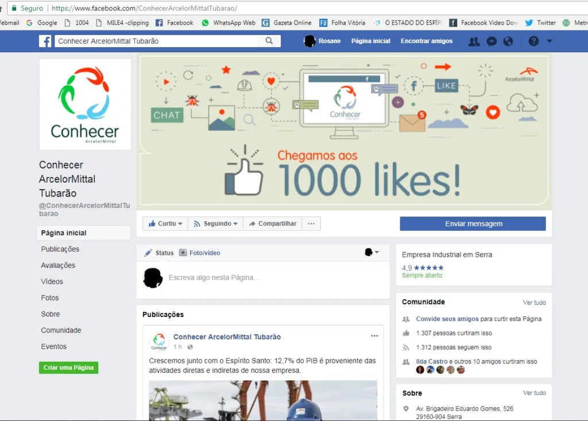Open the Messenger messages icon
Image resolution: width=588 pixels, height=421 pixels.
(492, 41)
